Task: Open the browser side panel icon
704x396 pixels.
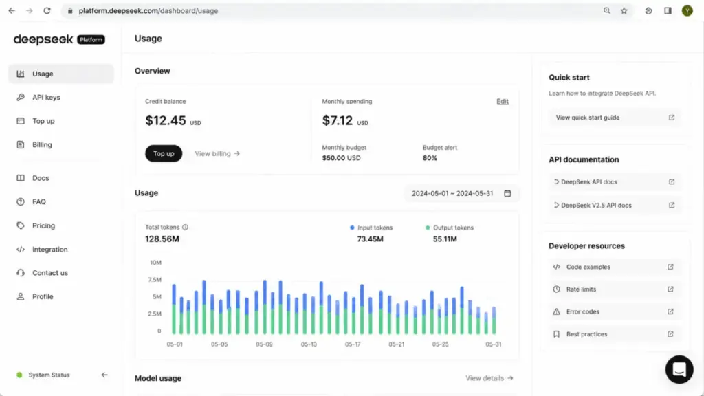Action: tap(668, 11)
